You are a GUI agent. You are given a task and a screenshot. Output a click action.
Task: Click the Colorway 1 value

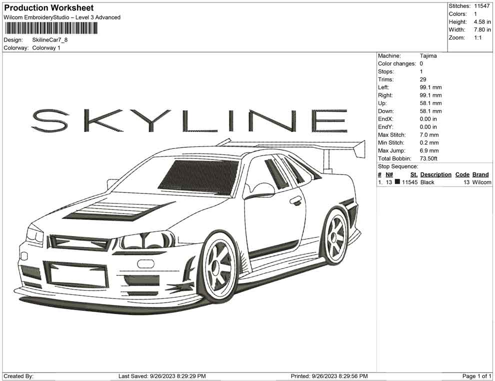pyautogui.click(x=46, y=48)
